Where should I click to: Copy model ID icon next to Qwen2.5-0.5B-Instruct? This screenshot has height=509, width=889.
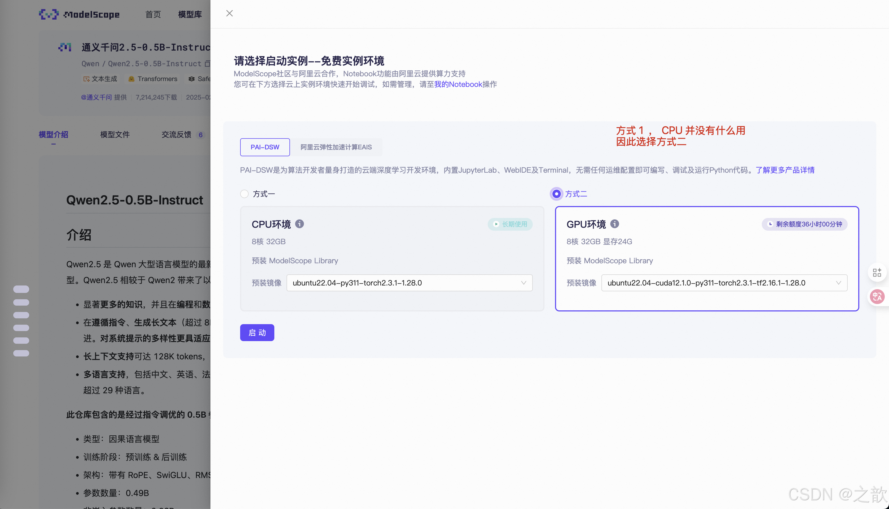pyautogui.click(x=208, y=64)
